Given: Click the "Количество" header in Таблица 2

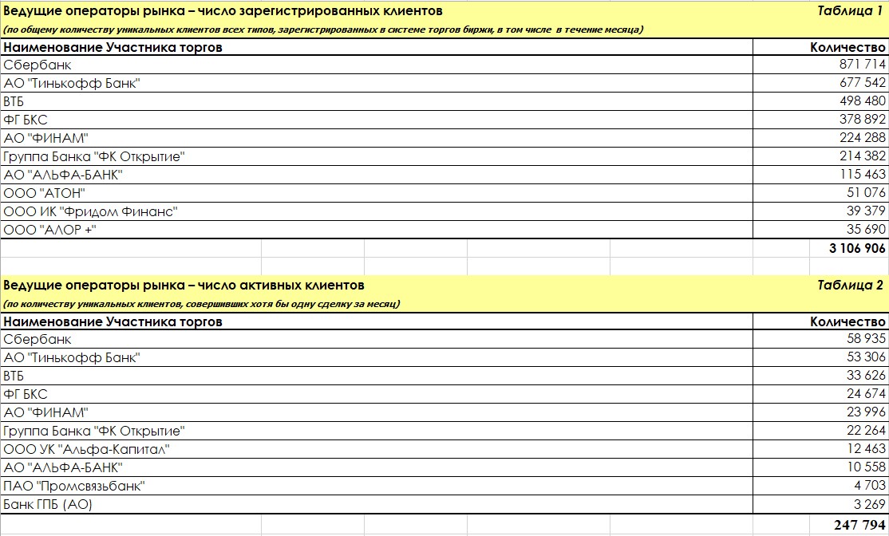Looking at the screenshot, I should pos(848,321).
